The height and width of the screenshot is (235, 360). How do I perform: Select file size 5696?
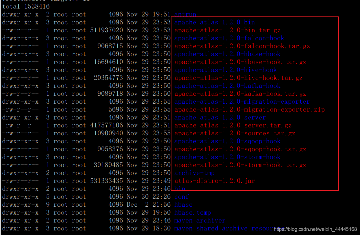click(116, 109)
